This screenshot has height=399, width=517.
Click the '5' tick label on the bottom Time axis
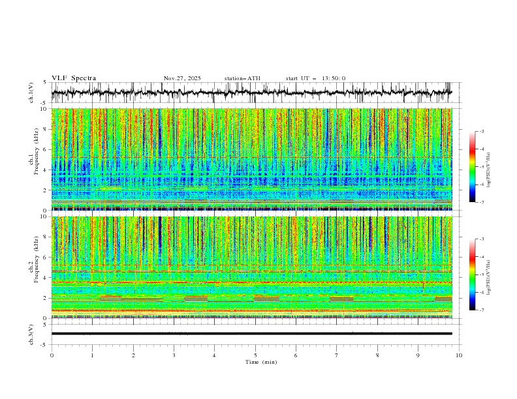[255, 355]
